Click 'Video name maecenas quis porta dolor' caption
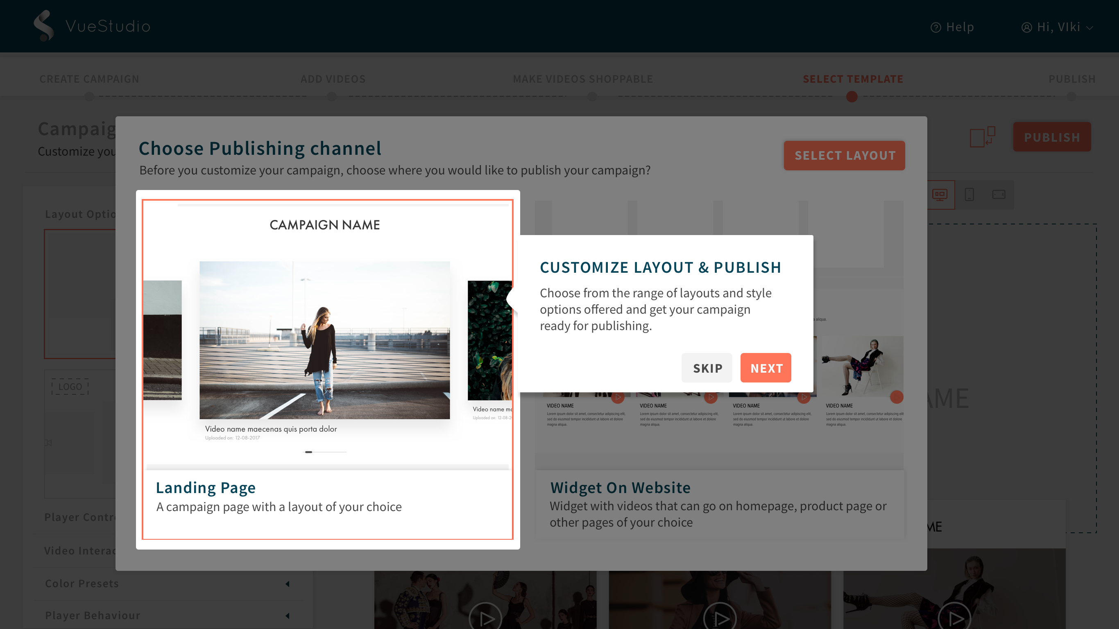The width and height of the screenshot is (1119, 629). point(271,429)
